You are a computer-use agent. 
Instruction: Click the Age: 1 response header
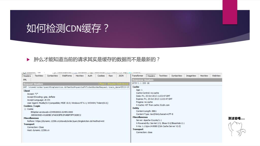pos(139,90)
